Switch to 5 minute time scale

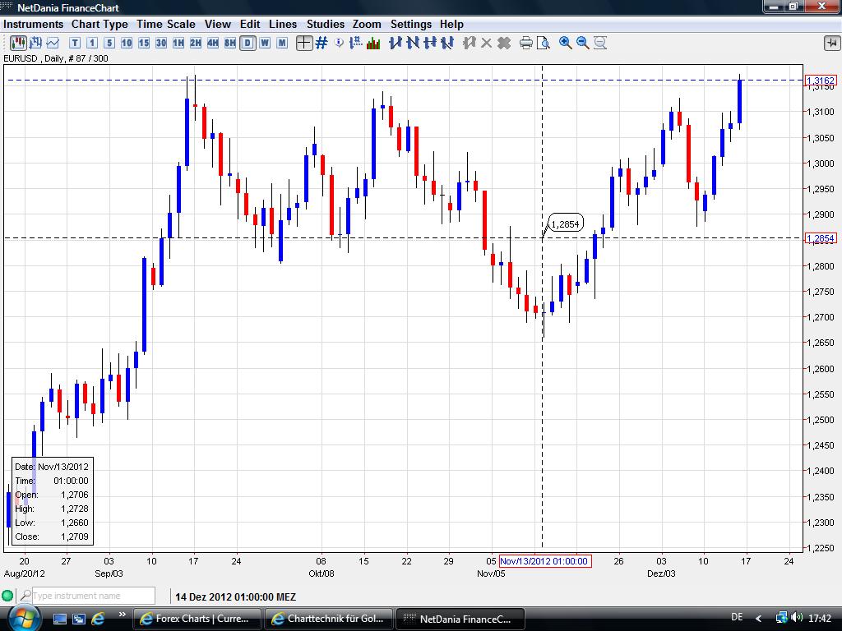coord(109,43)
